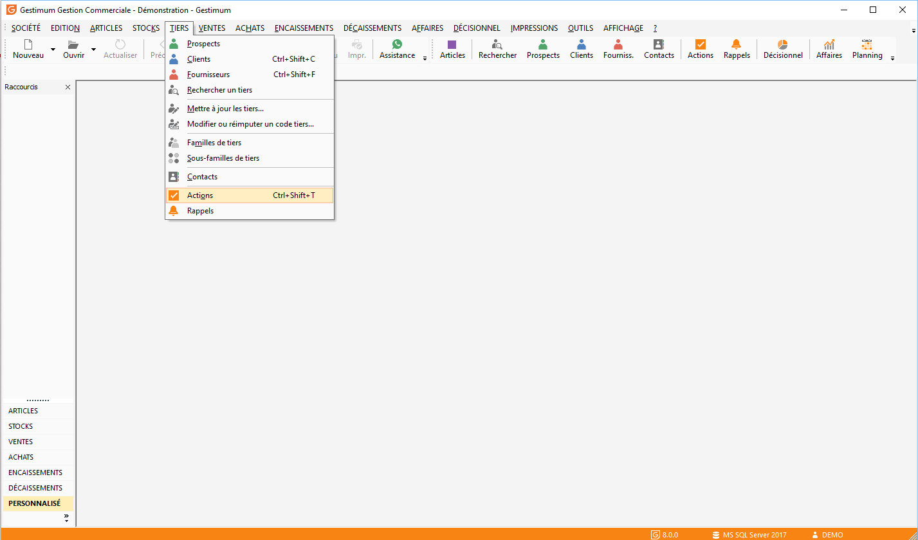
Task: Expand the Ouvrir dropdown arrow
Action: [93, 50]
